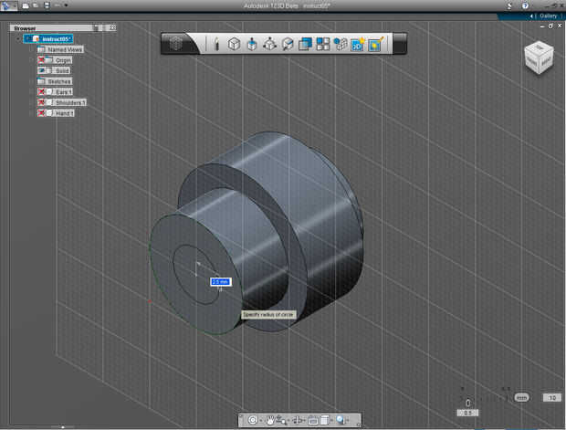Select the Named Views folder
566x430 pixels.
coord(60,49)
